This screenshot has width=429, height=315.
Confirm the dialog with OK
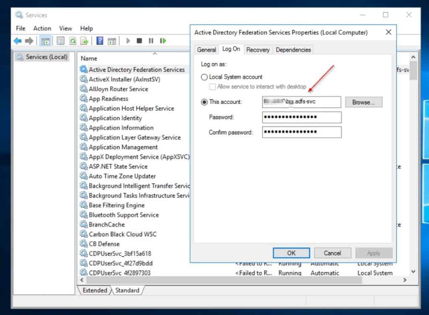click(x=292, y=253)
